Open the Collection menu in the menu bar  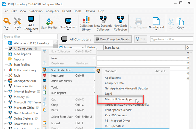[x=36, y=11]
